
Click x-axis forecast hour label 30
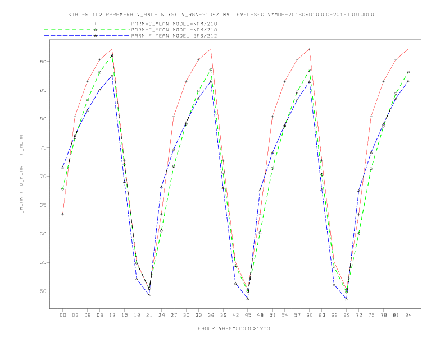pyautogui.click(x=186, y=315)
